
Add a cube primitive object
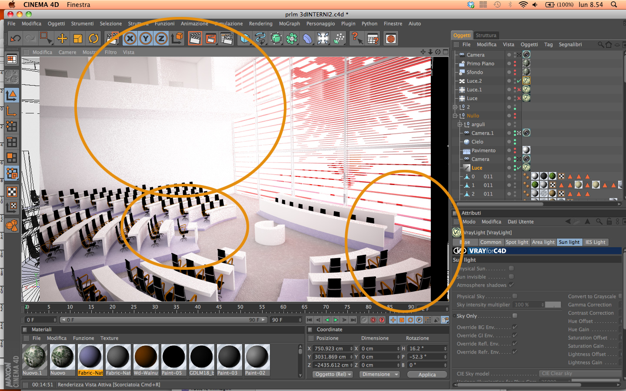[x=245, y=39]
